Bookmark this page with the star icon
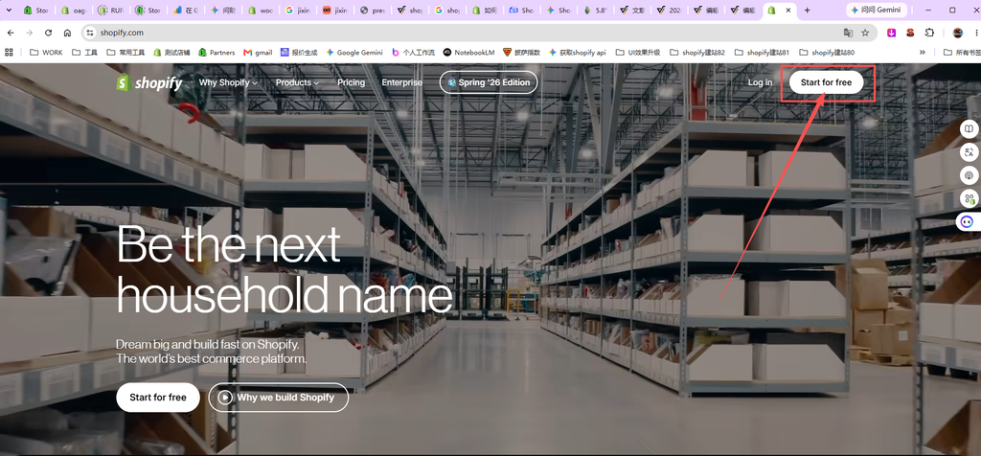This screenshot has width=981, height=456. (865, 33)
